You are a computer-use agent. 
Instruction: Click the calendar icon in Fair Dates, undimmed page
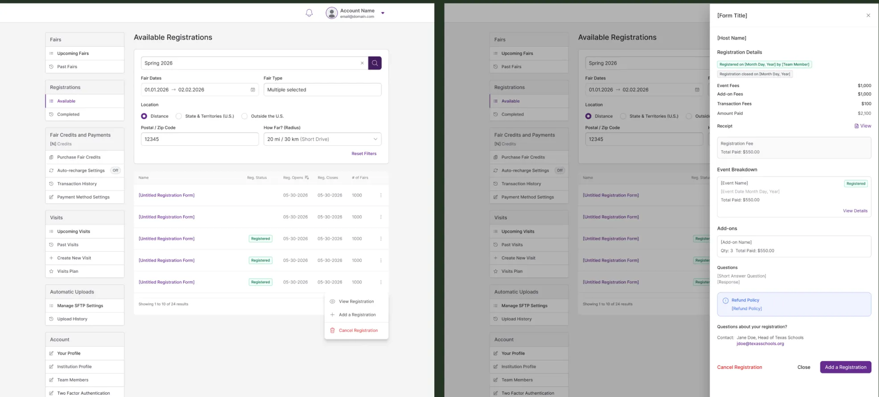point(253,90)
